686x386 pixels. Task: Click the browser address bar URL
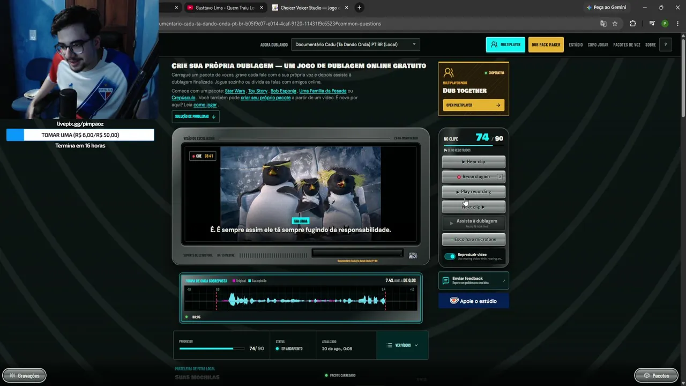tap(271, 24)
